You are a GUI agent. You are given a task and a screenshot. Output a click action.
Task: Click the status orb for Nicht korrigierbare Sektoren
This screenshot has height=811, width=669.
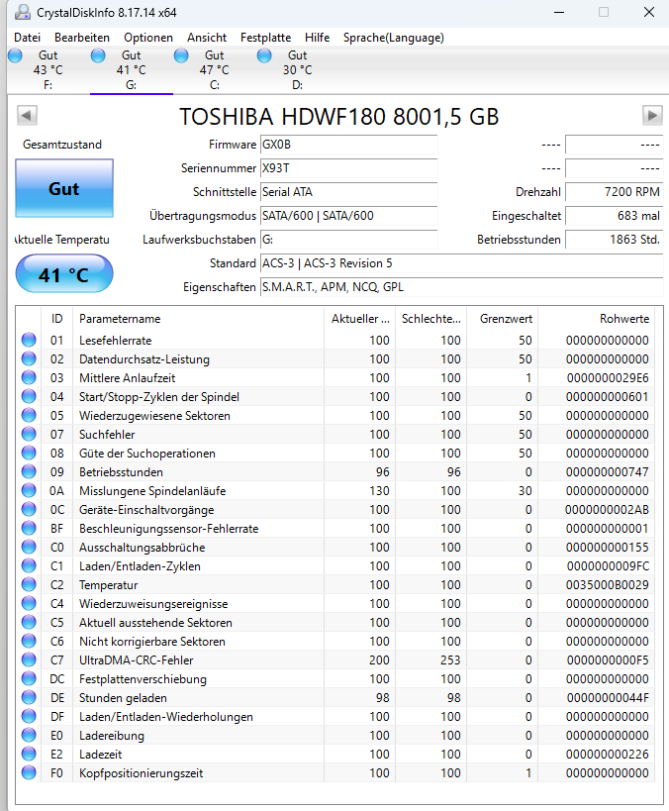pyautogui.click(x=29, y=641)
